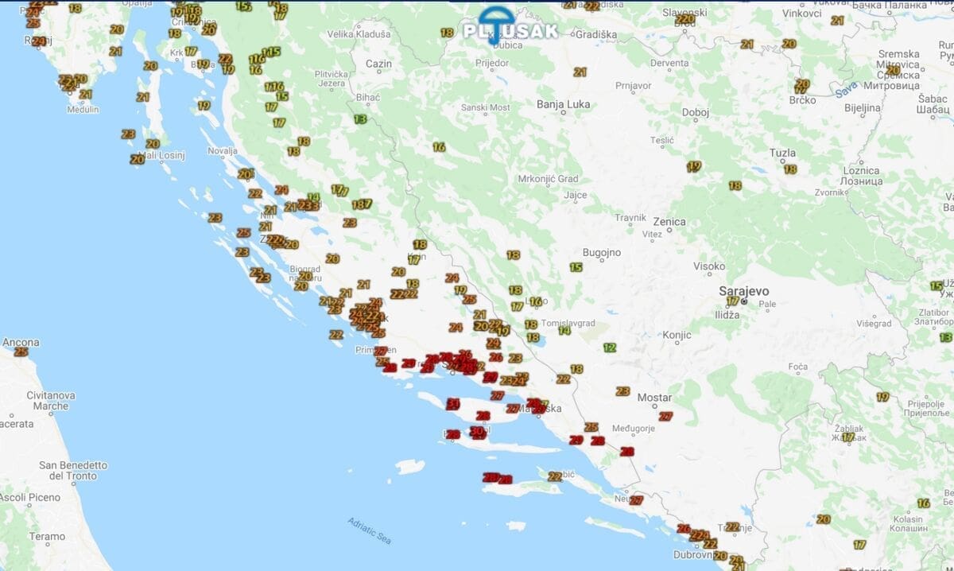Click the 27° marker beside Mostar
Screen dimensions: 954x571
tap(665, 416)
